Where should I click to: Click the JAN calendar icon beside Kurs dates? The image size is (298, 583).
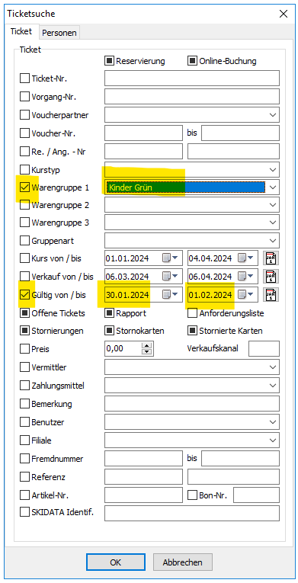point(271,258)
